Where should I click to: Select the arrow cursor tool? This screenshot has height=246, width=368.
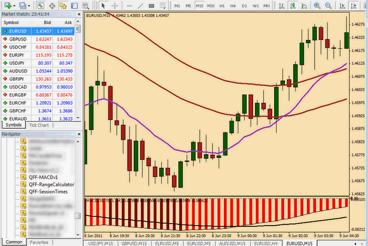[103, 6]
